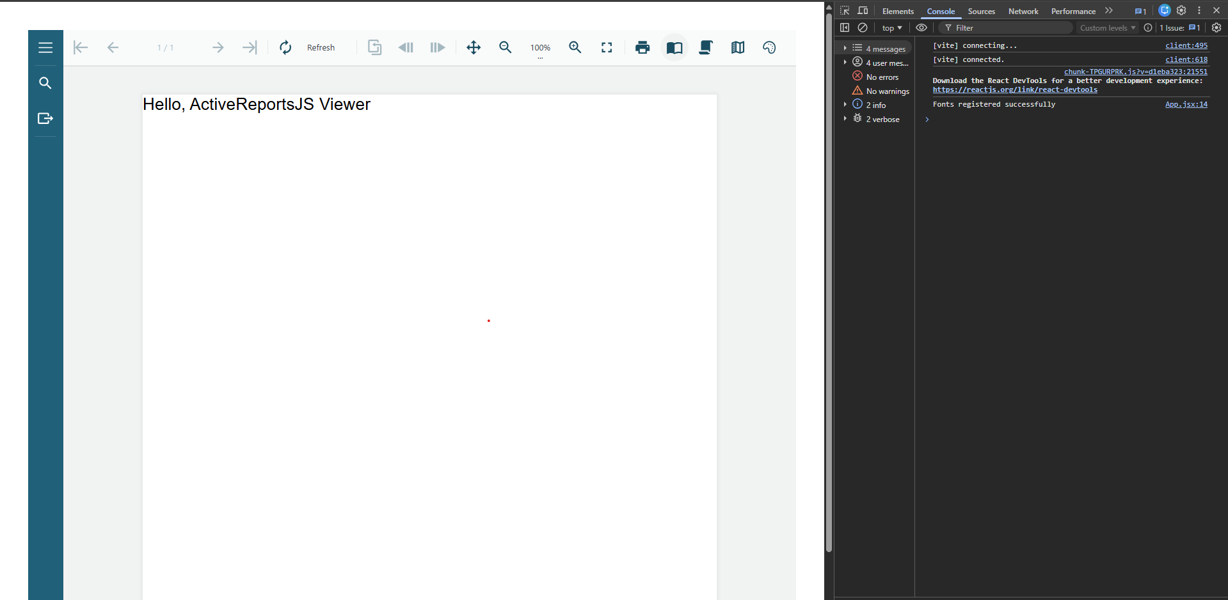The height and width of the screenshot is (600, 1228).
Task: Open the search panel in sidebar
Action: [x=45, y=83]
